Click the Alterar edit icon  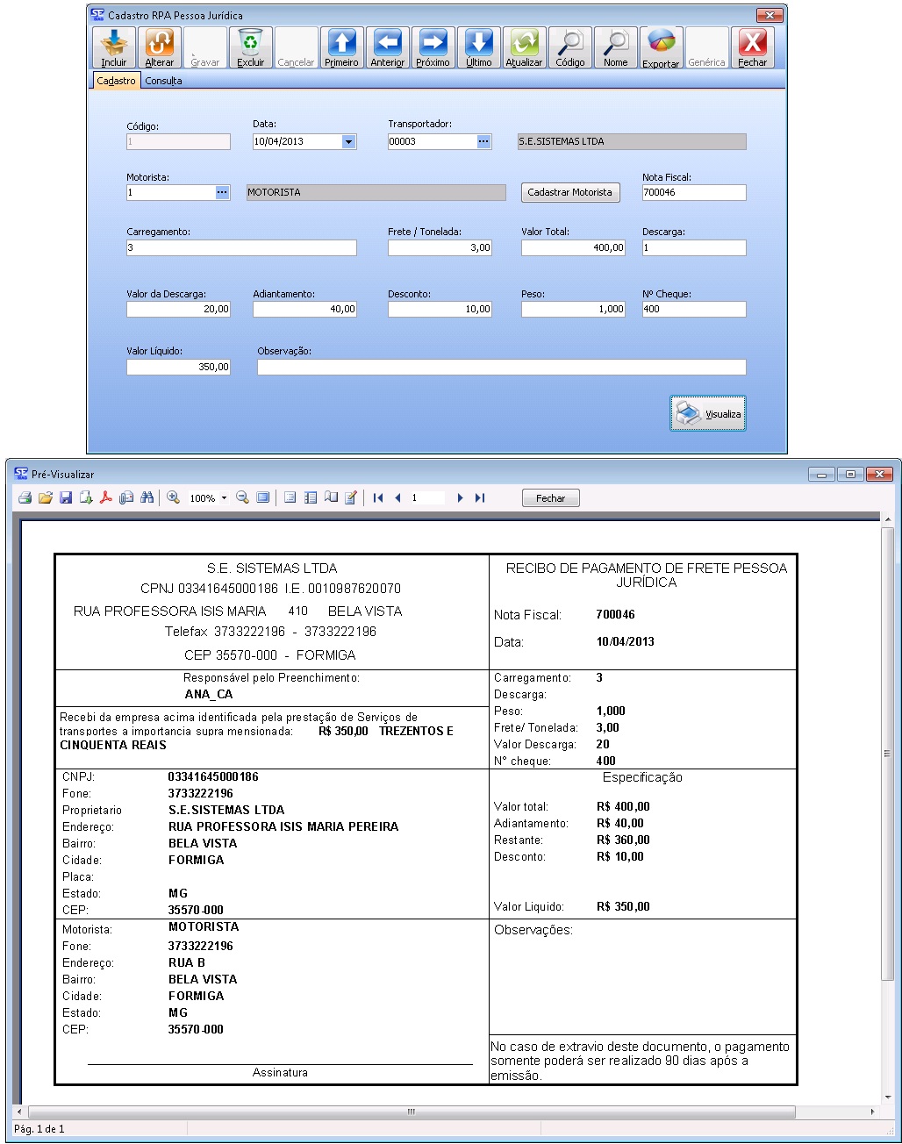(160, 47)
